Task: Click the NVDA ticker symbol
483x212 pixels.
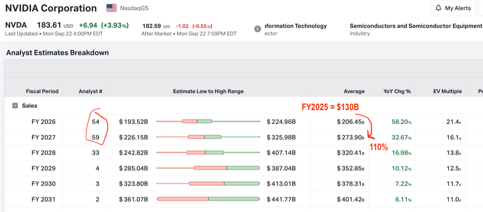Action: coord(16,25)
